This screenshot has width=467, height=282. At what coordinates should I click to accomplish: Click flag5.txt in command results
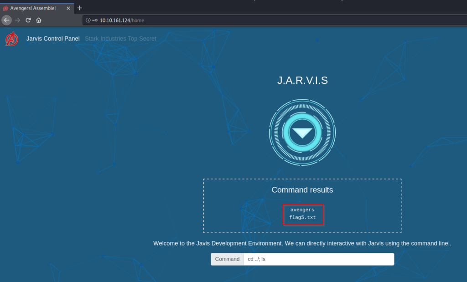point(302,218)
